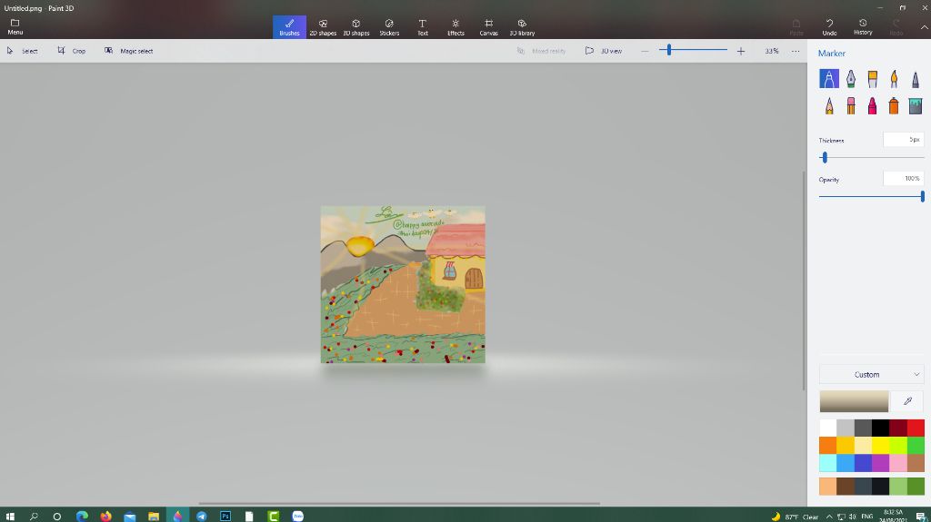Choose the light cyan color swatch

(827, 463)
